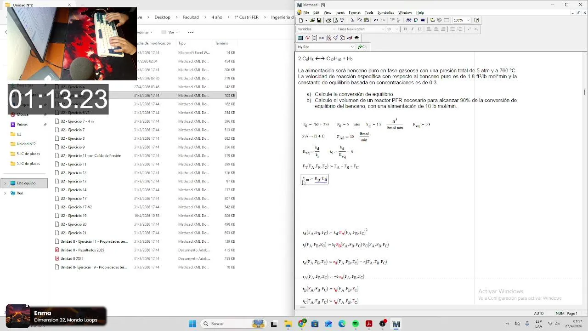This screenshot has height=331, width=588.
Task: Open the Boolean toolbar
Action: click(x=336, y=38)
